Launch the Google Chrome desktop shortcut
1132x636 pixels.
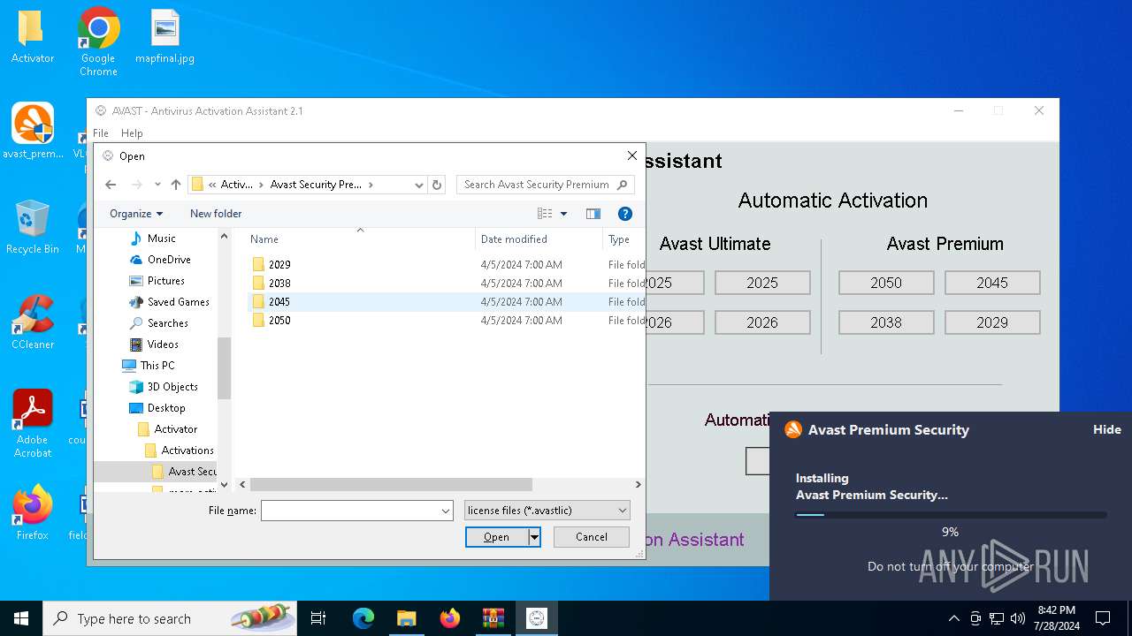point(98,40)
